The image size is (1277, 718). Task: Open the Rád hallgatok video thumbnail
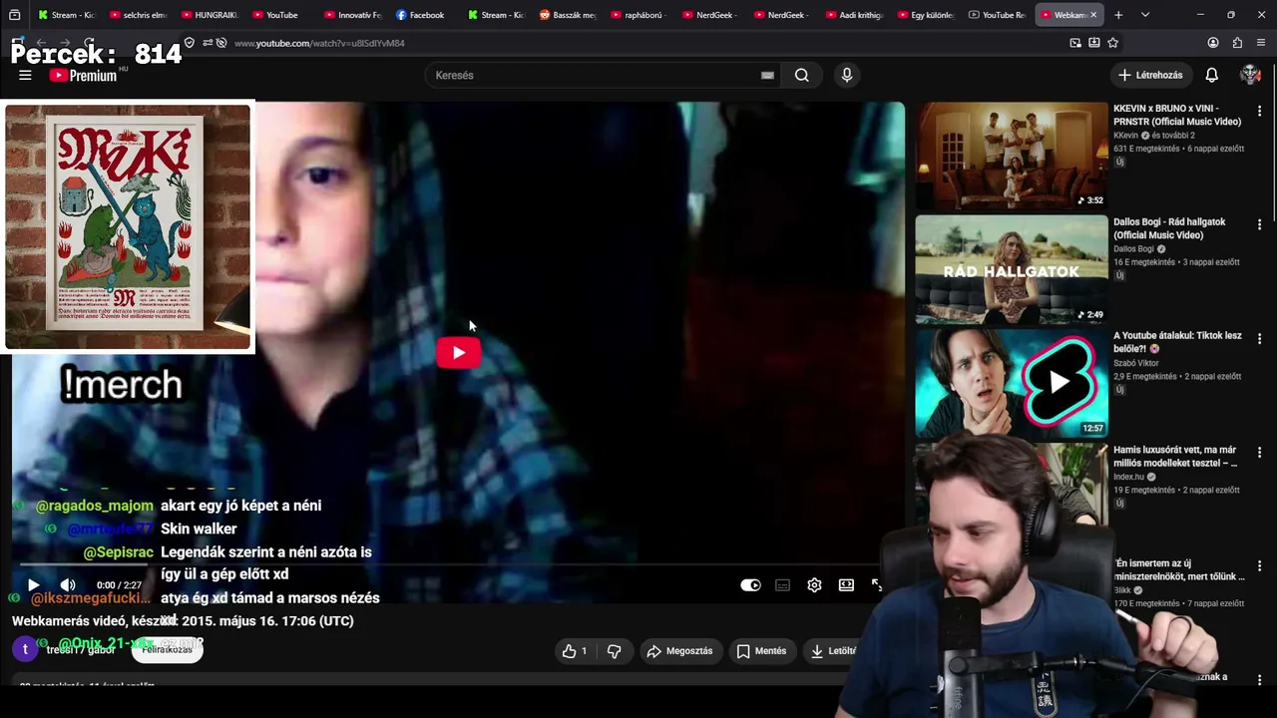1012,269
